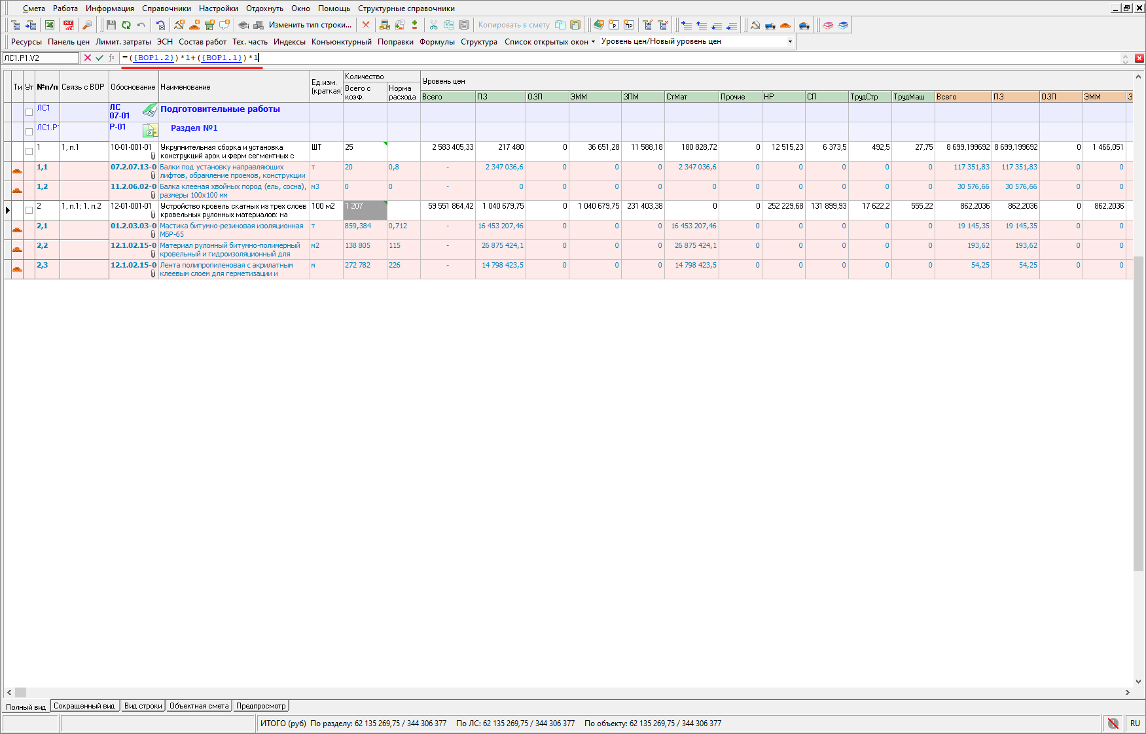Click the 'Изменить тип строки...' button

310,25
